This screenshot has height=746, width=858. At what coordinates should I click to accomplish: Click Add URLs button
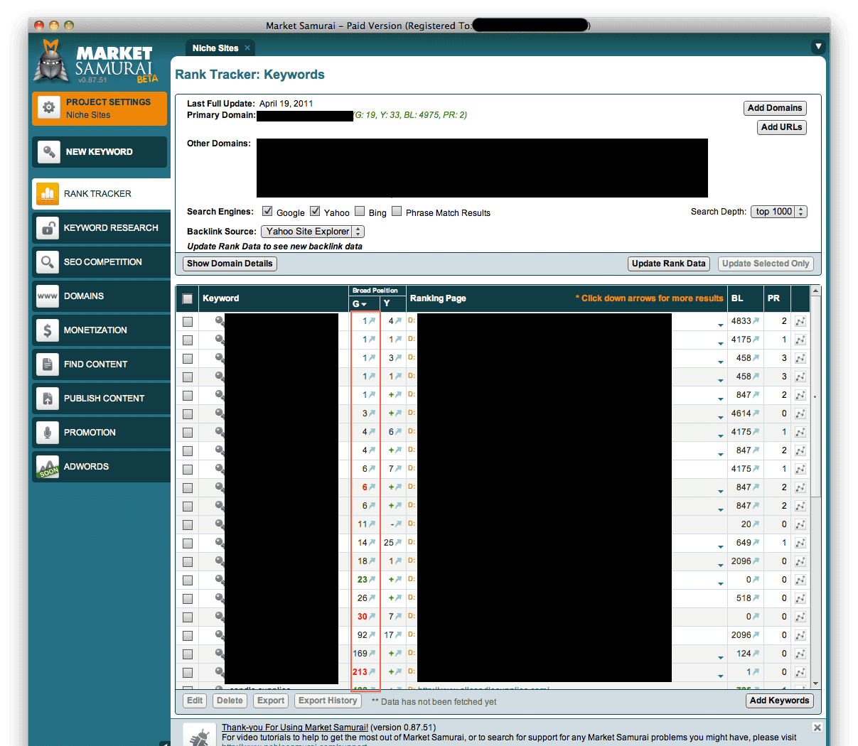coord(782,127)
